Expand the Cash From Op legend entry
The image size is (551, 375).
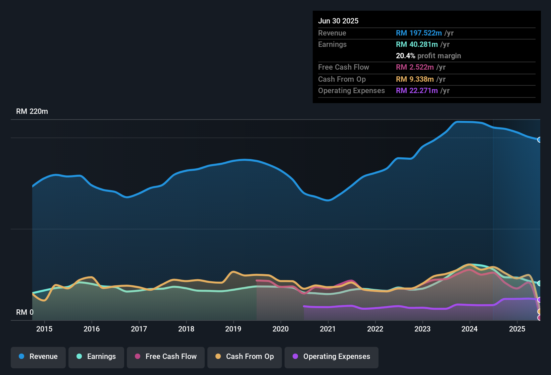244,357
